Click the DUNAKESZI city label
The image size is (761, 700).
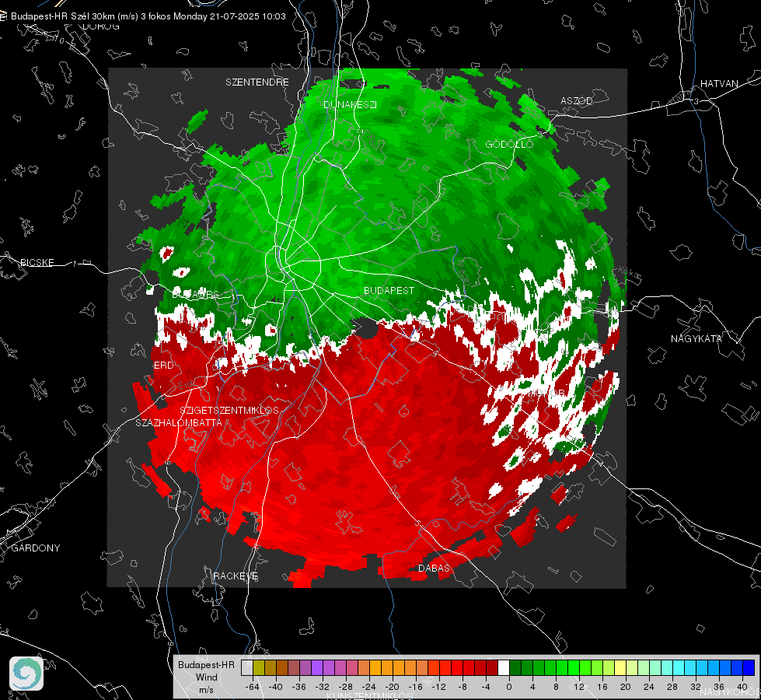coord(350,104)
